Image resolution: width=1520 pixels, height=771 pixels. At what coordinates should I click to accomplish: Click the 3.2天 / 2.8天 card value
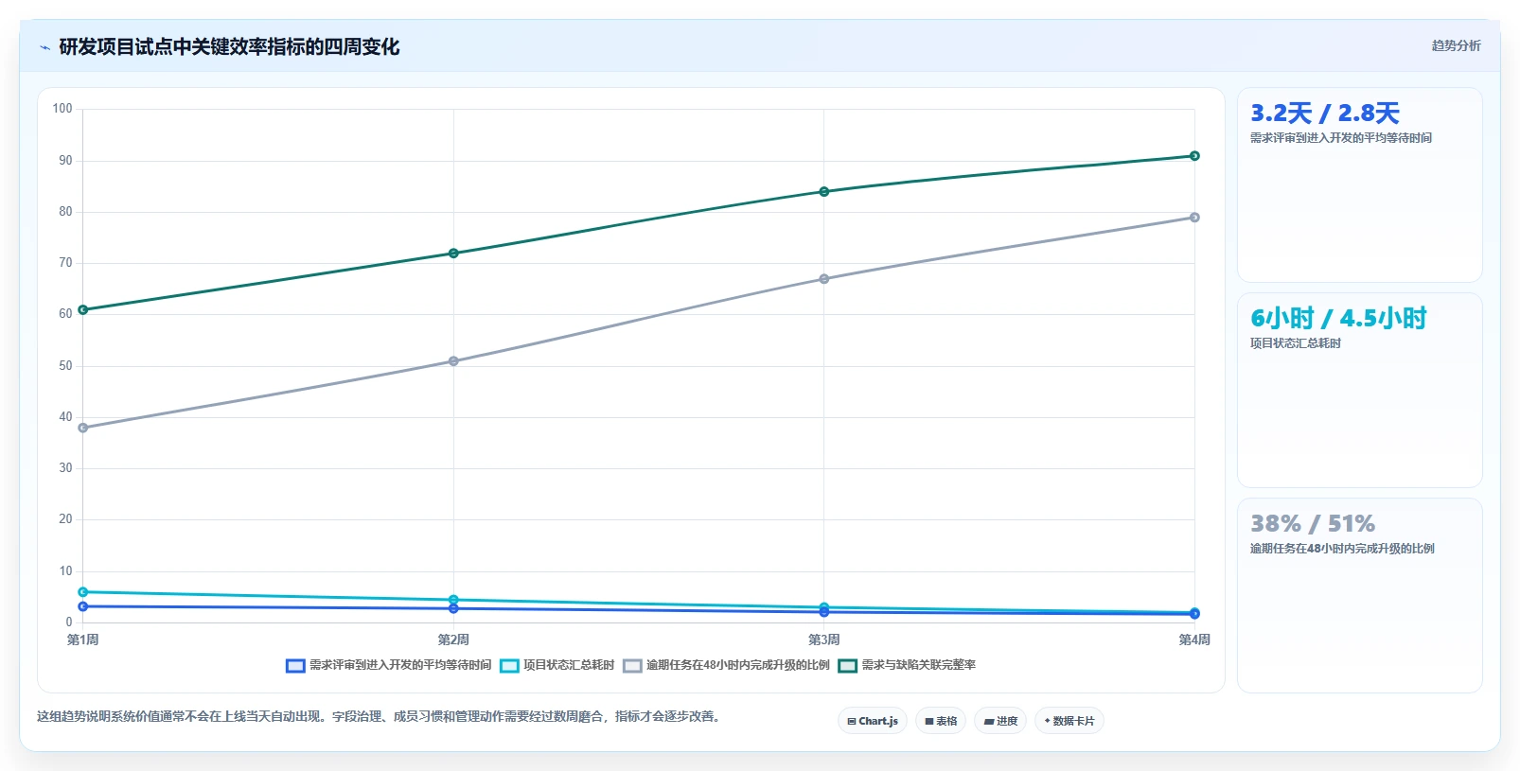coord(1324,114)
